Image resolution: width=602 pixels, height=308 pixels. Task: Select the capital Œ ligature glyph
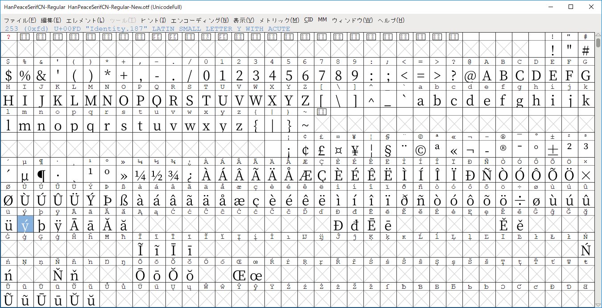(x=239, y=275)
